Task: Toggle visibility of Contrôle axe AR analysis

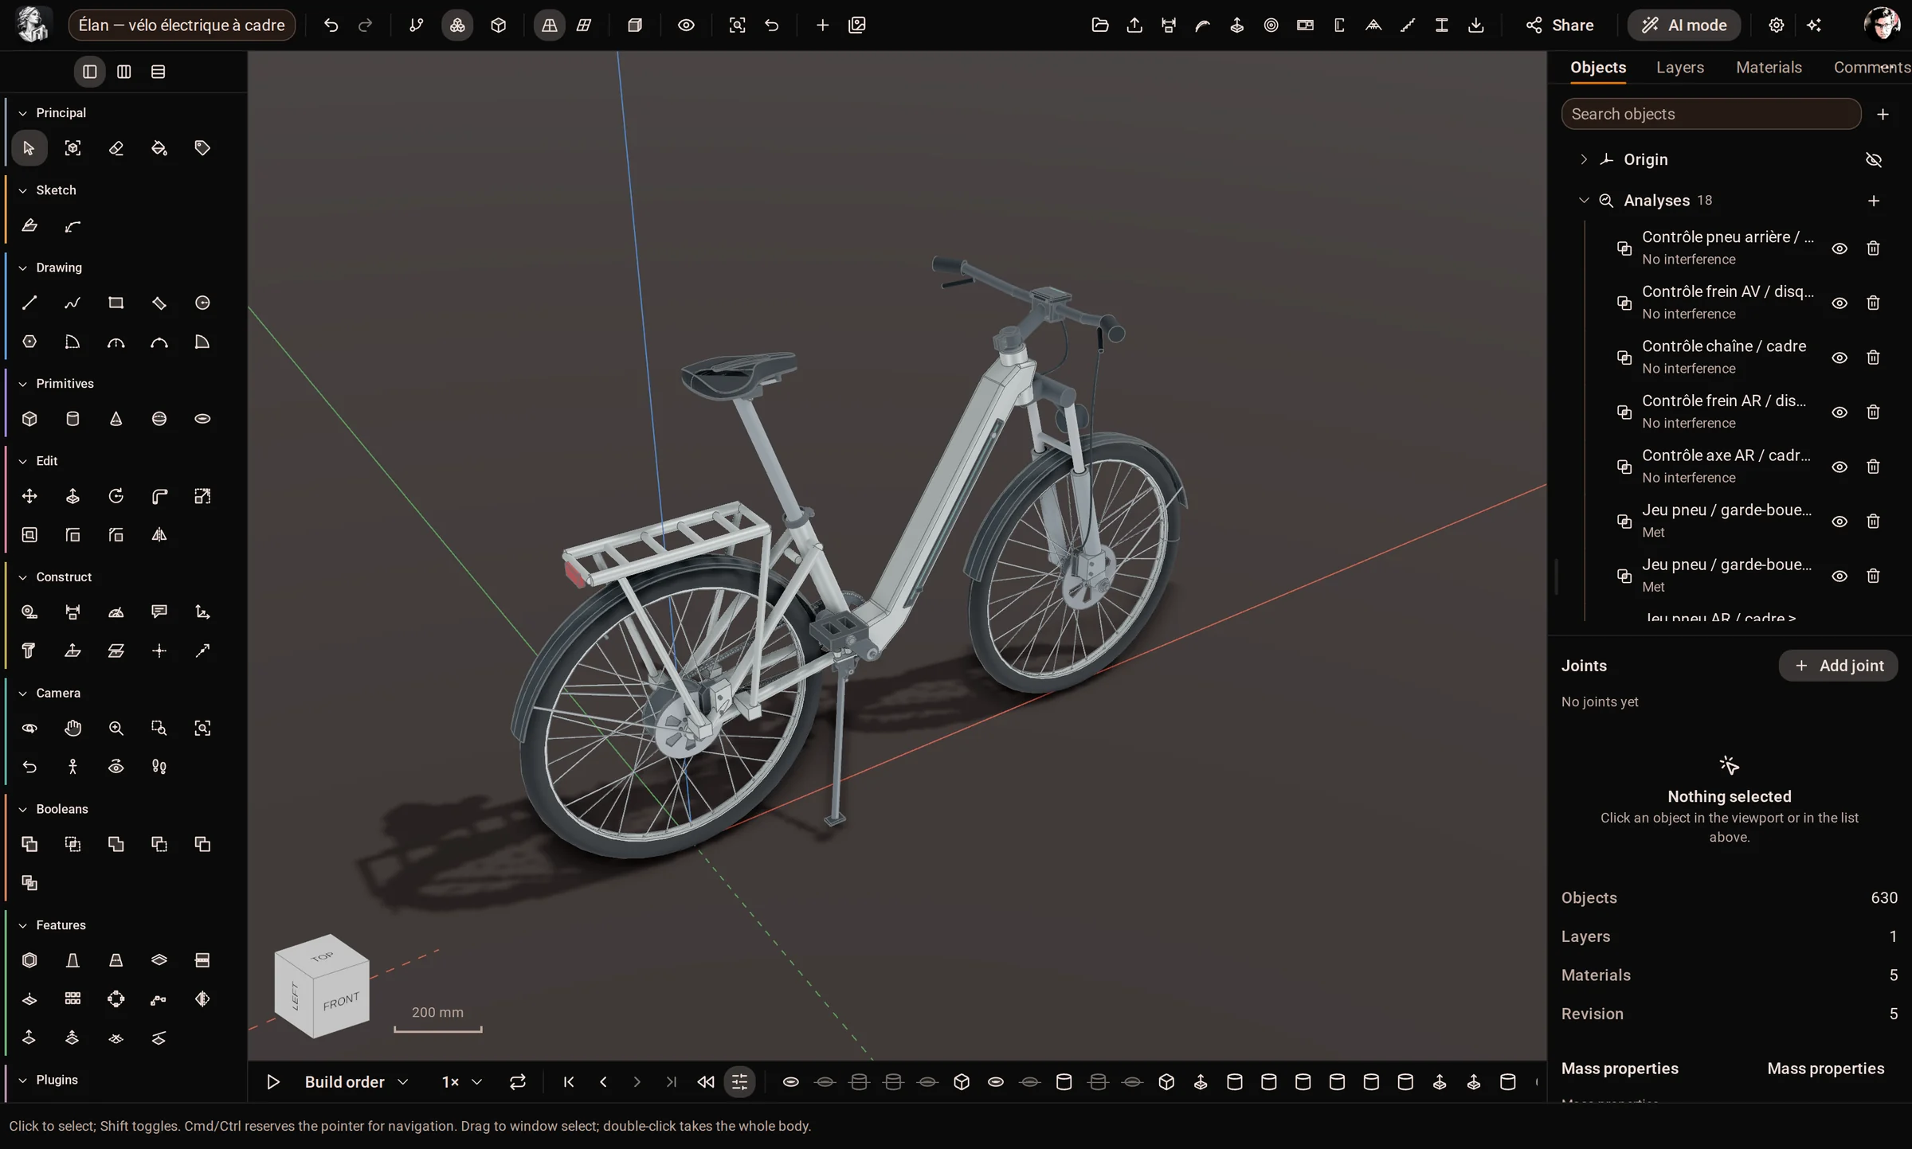Action: [x=1840, y=467]
